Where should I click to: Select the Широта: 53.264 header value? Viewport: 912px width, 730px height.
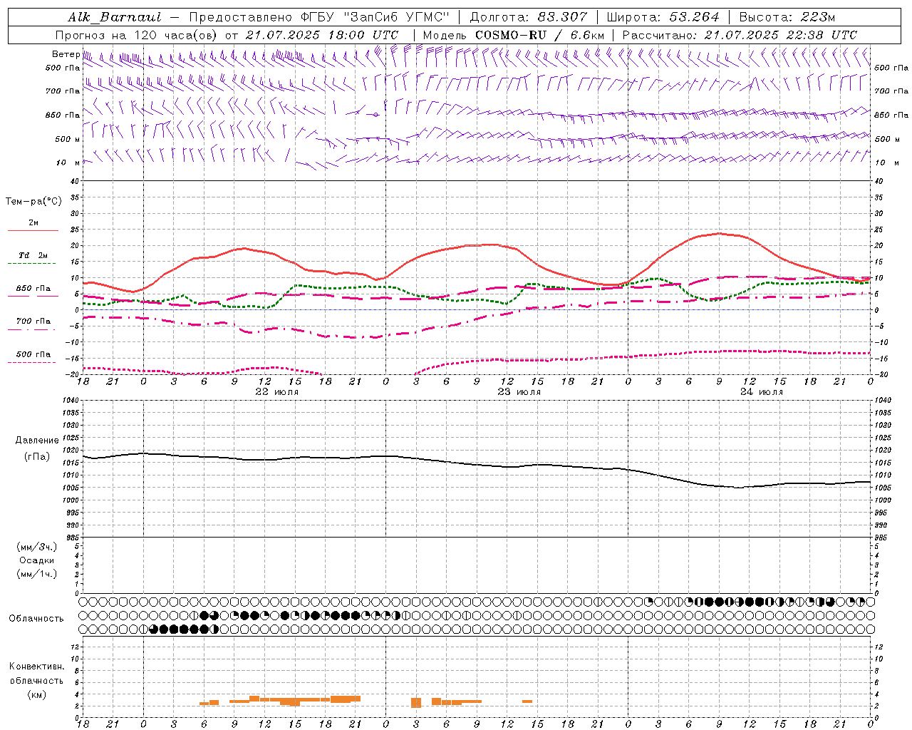pyautogui.click(x=663, y=17)
